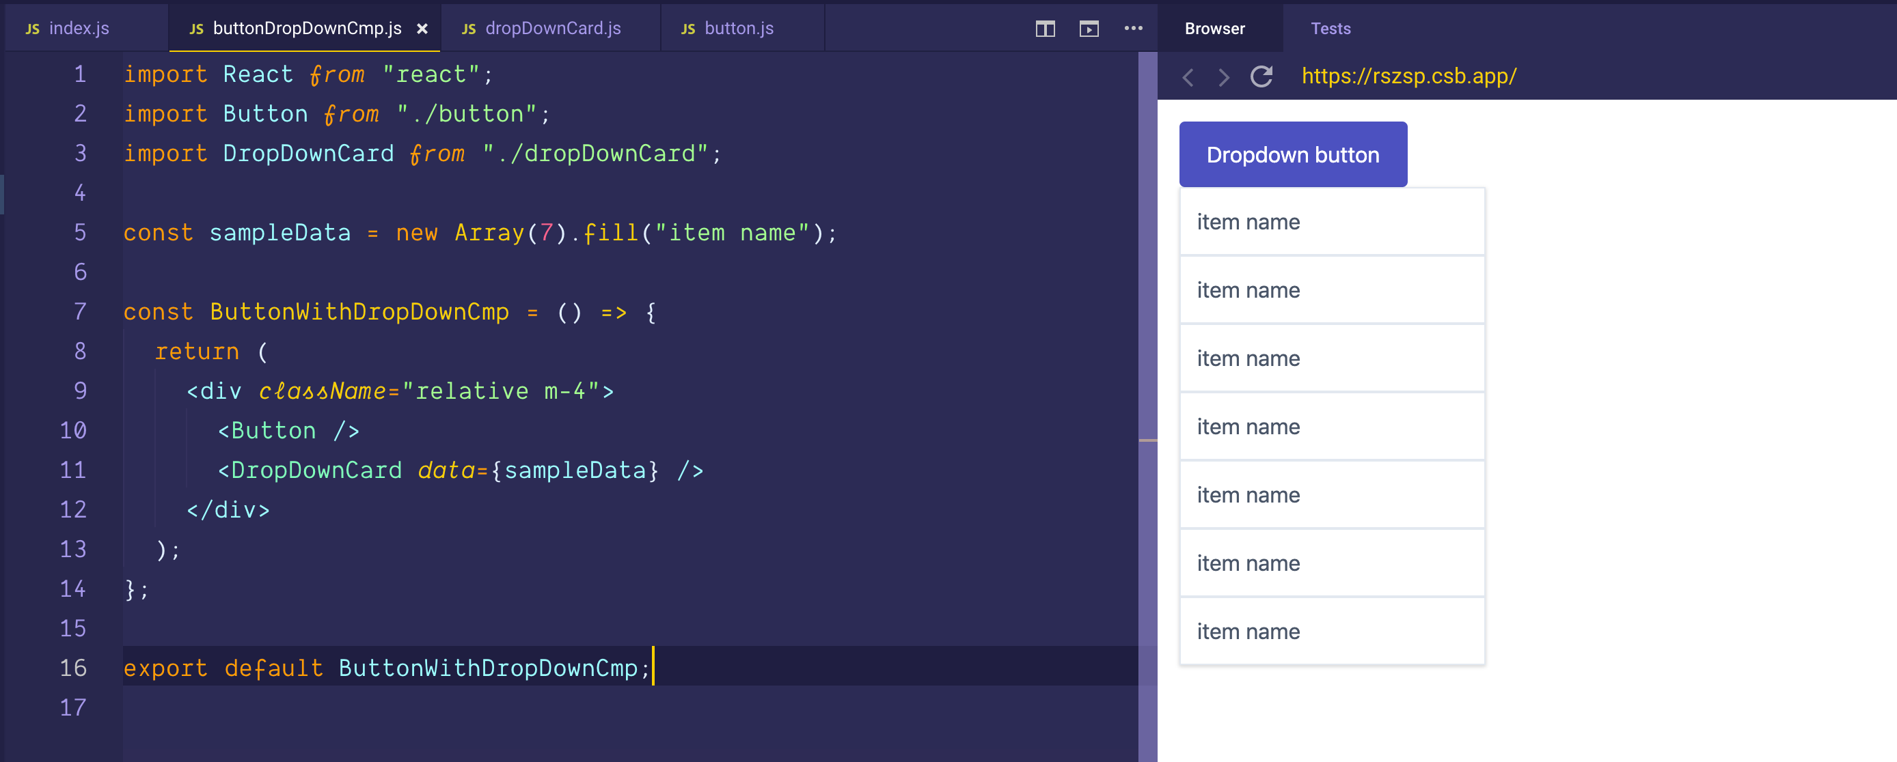
Task: Place cursor on line 11 DropDownCard element
Action: 310,470
